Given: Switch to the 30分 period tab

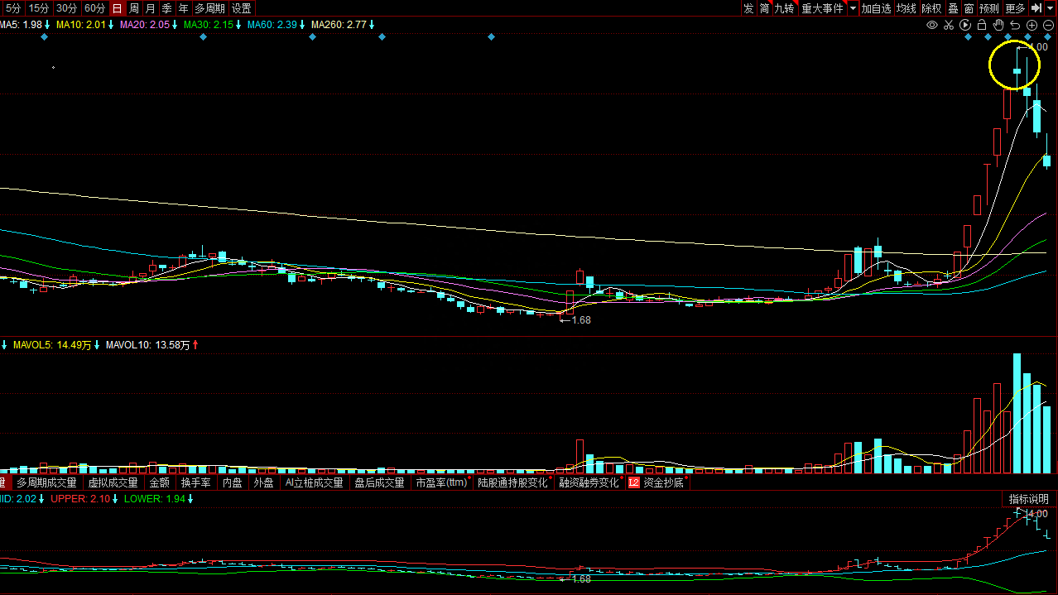Looking at the screenshot, I should click(x=67, y=8).
